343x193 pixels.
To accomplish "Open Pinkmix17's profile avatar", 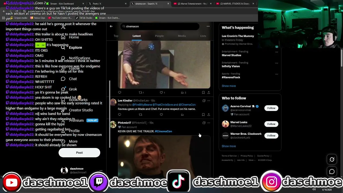I will point(113,124).
